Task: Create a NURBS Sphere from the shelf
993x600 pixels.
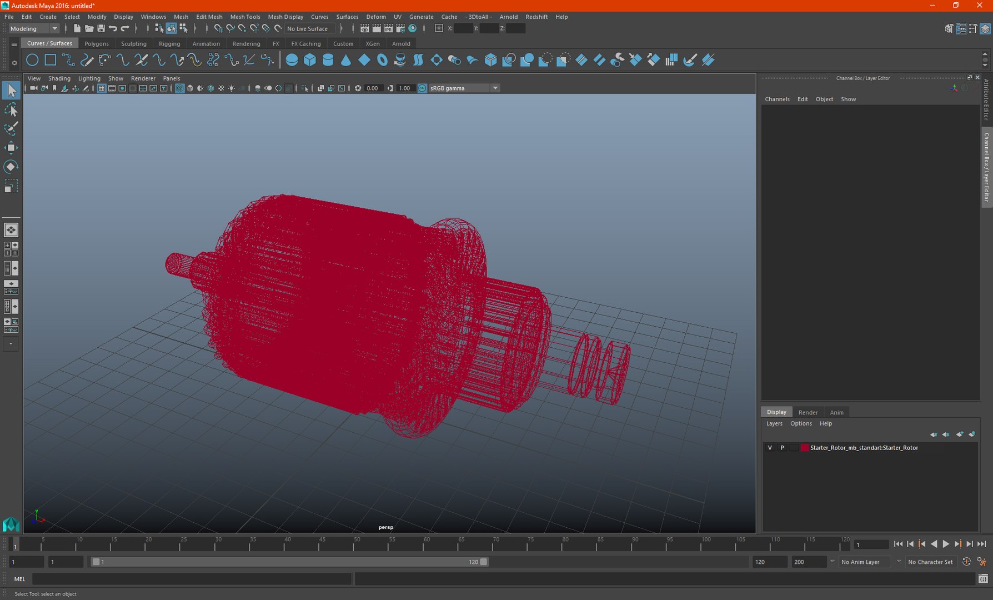Action: (x=292, y=60)
